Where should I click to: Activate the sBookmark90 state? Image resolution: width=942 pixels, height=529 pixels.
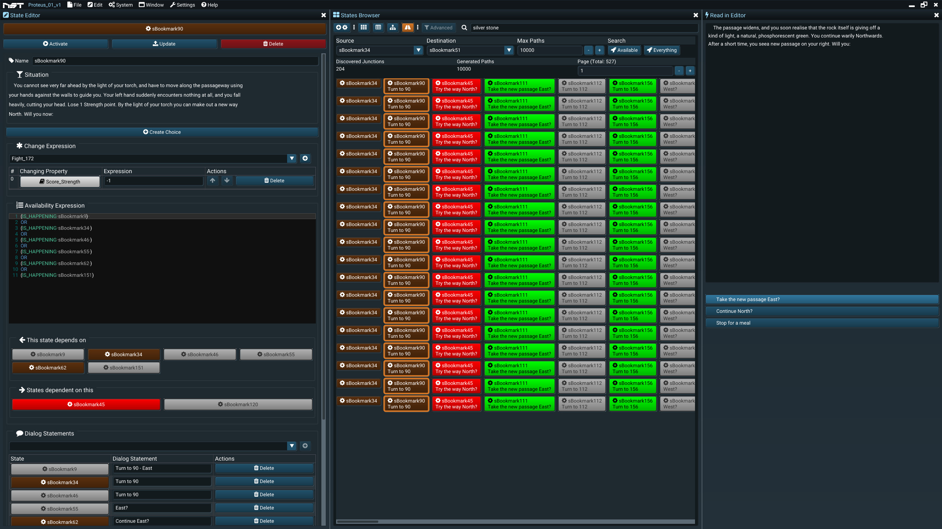tap(56, 43)
